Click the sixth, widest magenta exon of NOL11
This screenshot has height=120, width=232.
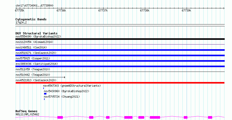tap(155, 117)
